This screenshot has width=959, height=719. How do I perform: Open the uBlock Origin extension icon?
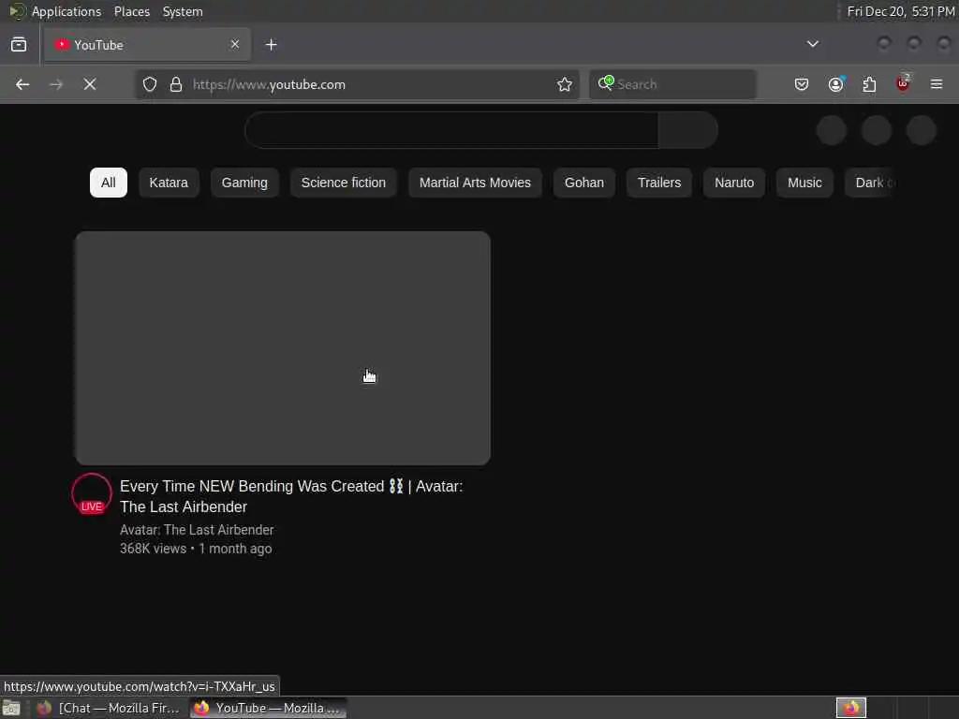(903, 83)
